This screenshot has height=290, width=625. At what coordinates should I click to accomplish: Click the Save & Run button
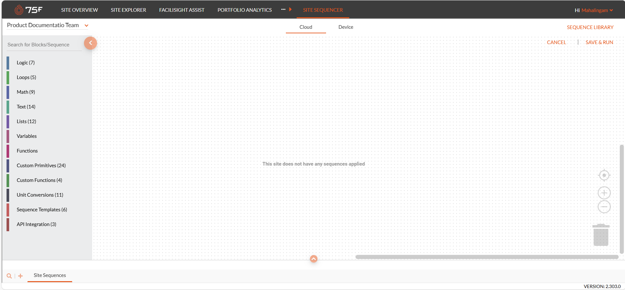pos(599,42)
